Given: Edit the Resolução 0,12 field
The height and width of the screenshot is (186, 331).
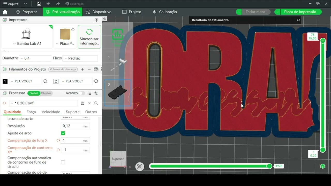Looking at the screenshot, I should click(x=75, y=126).
